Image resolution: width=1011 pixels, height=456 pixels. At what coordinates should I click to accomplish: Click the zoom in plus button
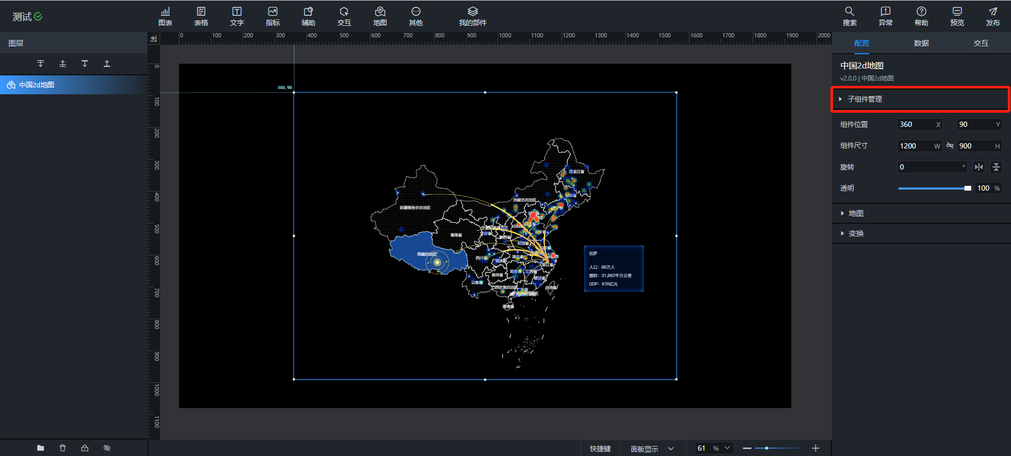pyautogui.click(x=816, y=448)
